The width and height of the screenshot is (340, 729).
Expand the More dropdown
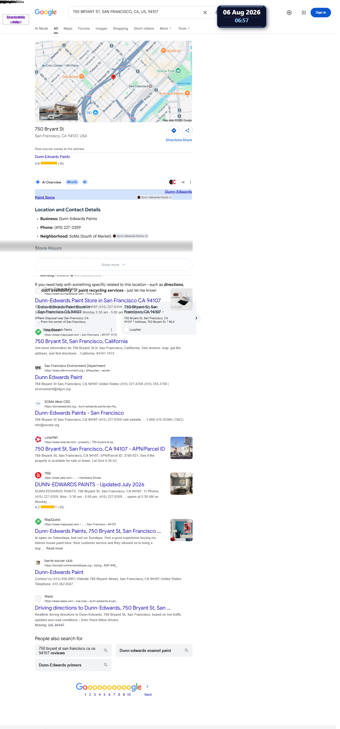click(x=165, y=28)
